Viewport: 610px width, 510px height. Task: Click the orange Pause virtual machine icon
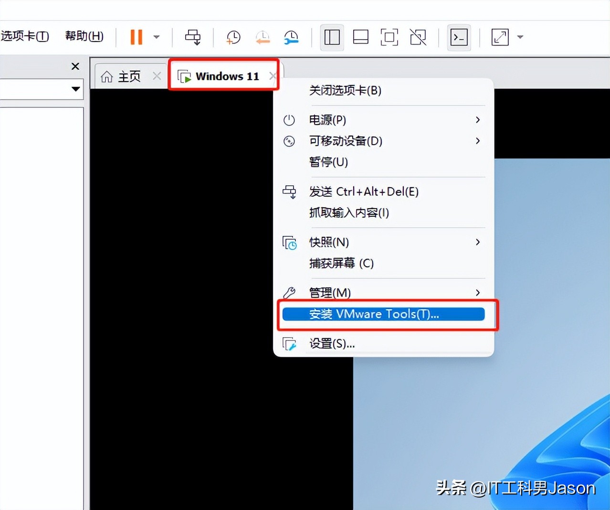[137, 37]
